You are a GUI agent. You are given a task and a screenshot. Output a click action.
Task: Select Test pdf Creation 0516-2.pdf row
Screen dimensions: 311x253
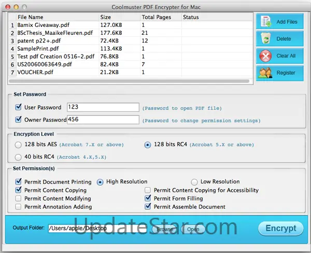[x=131, y=57]
